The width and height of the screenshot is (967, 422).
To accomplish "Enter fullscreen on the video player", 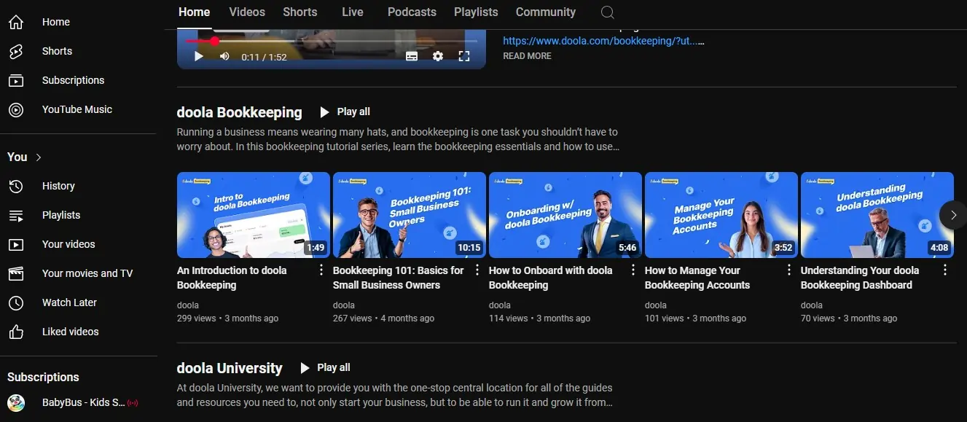I will click(x=464, y=56).
